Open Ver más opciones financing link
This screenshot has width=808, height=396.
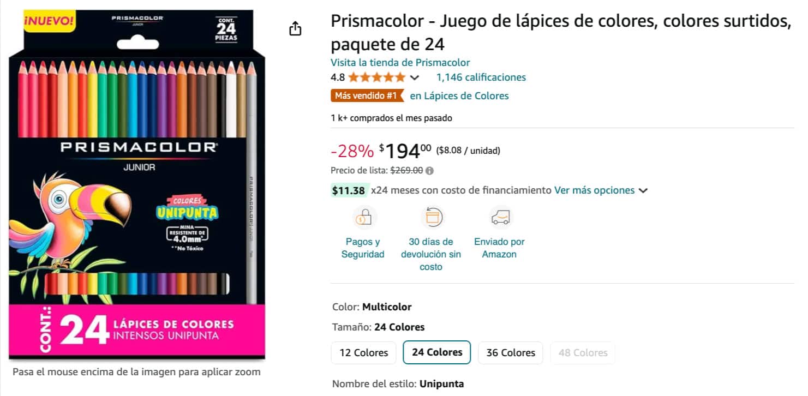(x=594, y=190)
